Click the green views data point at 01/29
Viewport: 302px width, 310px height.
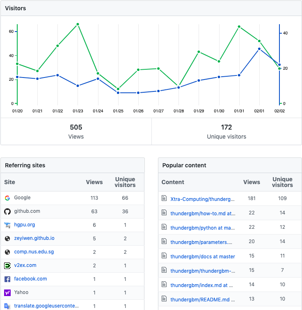199,52
